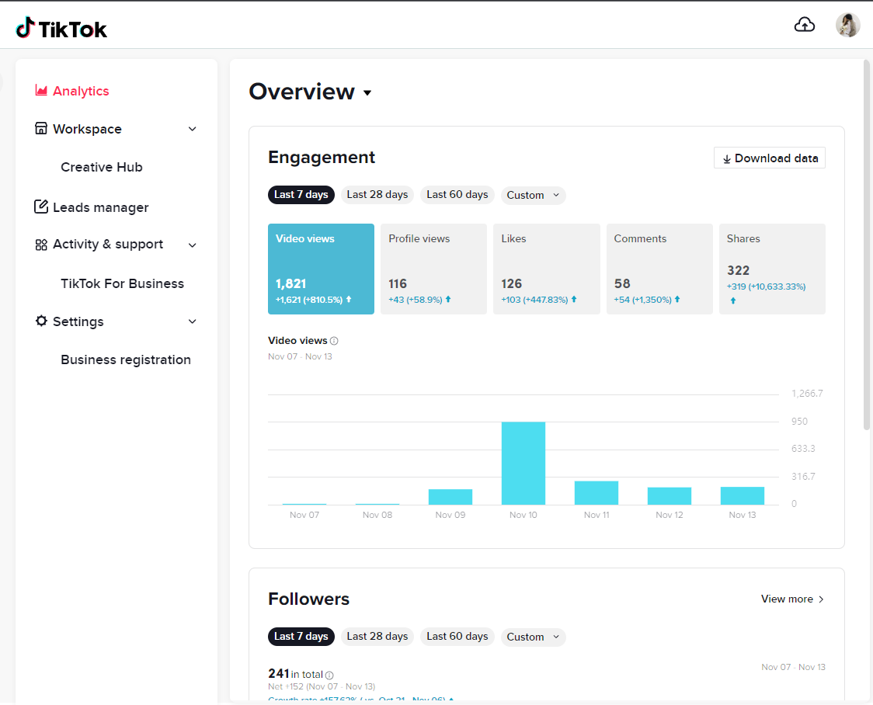Click the TikTok logo
Image resolution: width=873 pixels, height=705 pixels.
click(61, 28)
